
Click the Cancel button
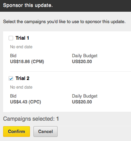(46, 131)
